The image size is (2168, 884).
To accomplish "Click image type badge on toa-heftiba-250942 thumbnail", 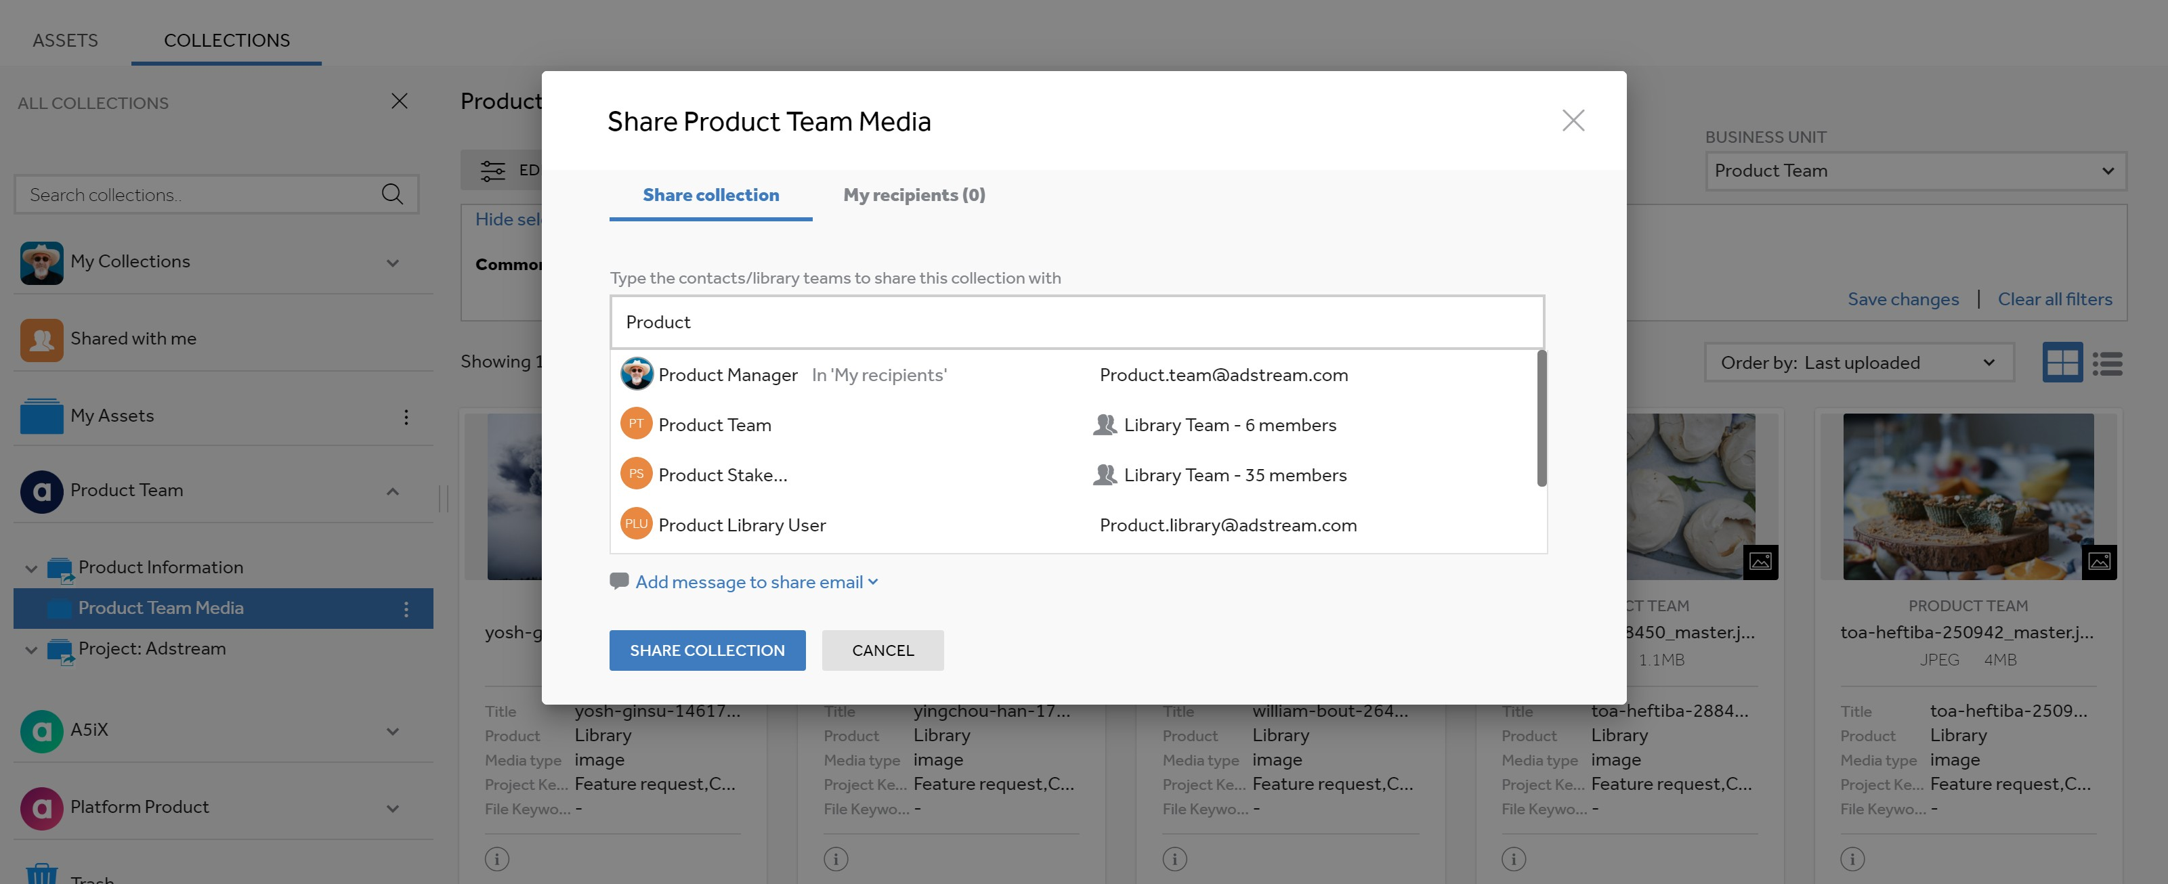I will tap(2099, 561).
